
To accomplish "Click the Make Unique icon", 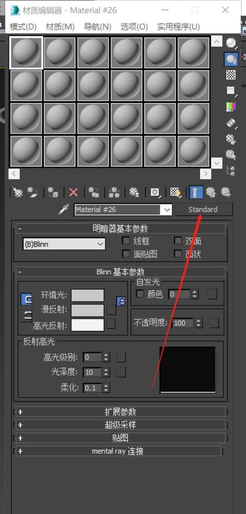I will (114, 192).
